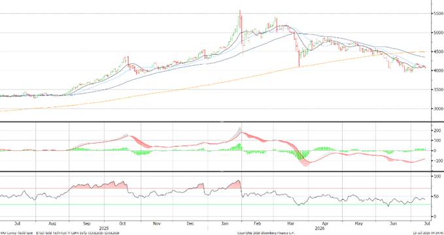Select the Oct month label
444x235 pixels.
click(x=123, y=223)
